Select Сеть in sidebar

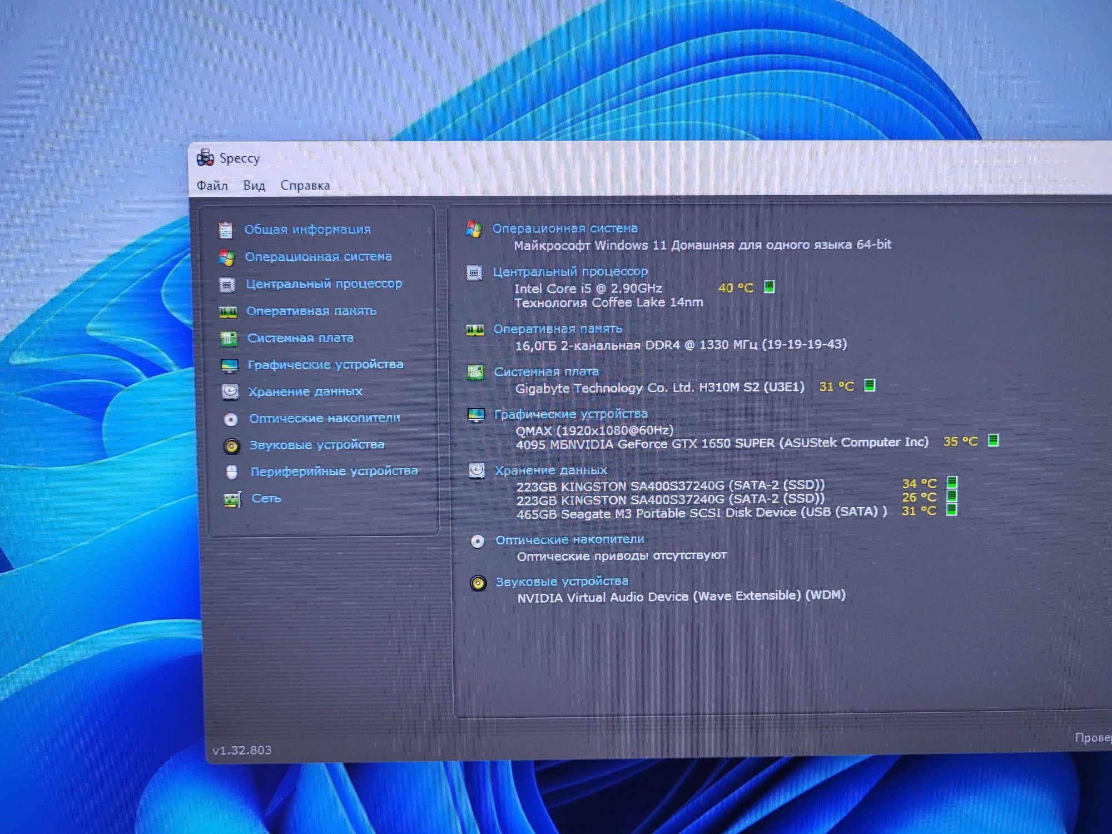pyautogui.click(x=266, y=498)
